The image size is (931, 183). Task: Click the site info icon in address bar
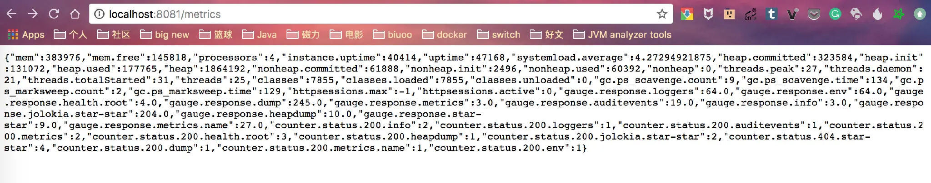pos(99,14)
